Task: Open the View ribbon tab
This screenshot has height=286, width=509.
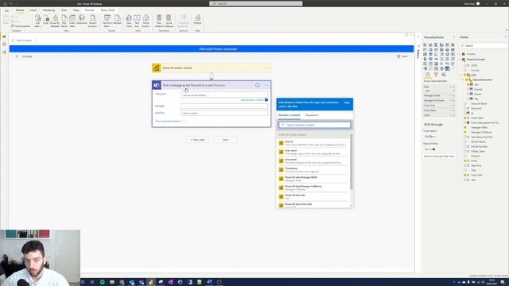Action: [64, 10]
